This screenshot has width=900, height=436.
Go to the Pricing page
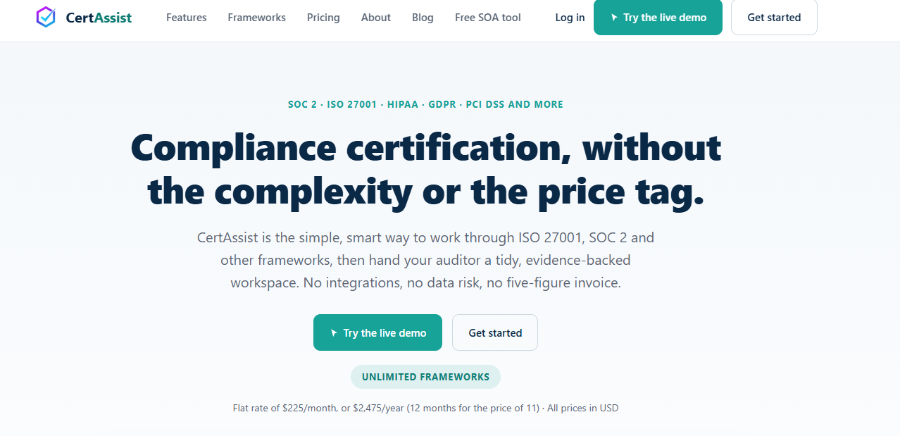pyautogui.click(x=323, y=18)
